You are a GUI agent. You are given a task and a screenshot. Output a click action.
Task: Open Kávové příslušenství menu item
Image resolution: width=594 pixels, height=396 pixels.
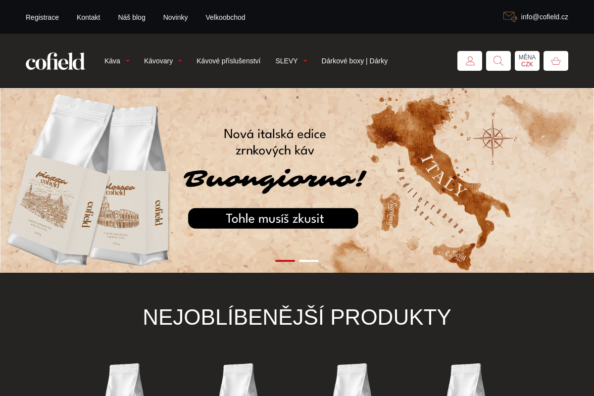pos(228,61)
